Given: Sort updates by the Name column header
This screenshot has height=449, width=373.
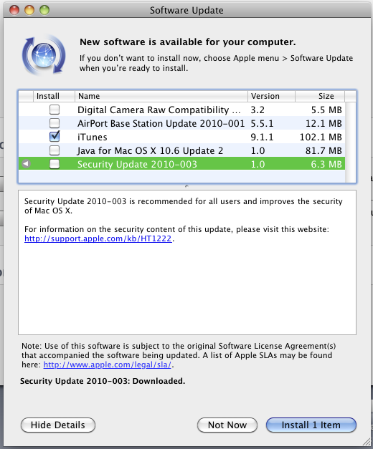Looking at the screenshot, I should point(161,96).
